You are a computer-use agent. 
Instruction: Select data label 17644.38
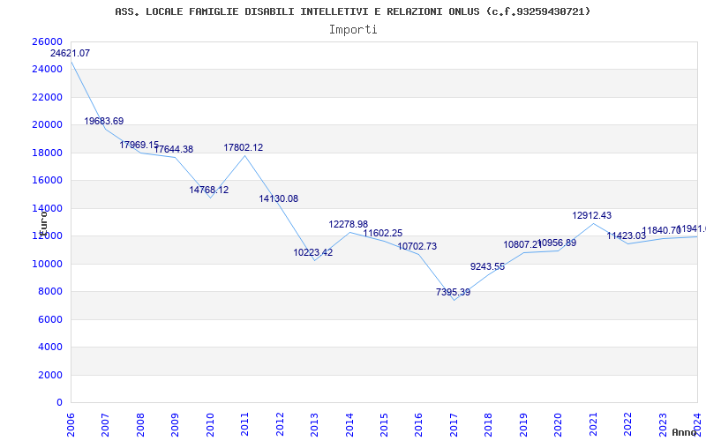tap(174, 149)
